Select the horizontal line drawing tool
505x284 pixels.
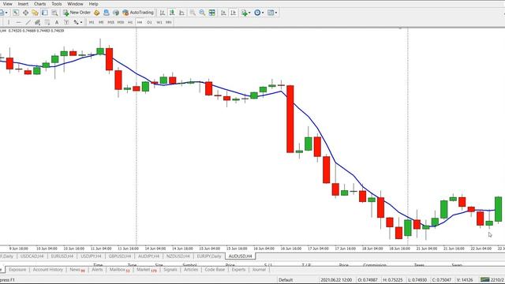coord(18,22)
